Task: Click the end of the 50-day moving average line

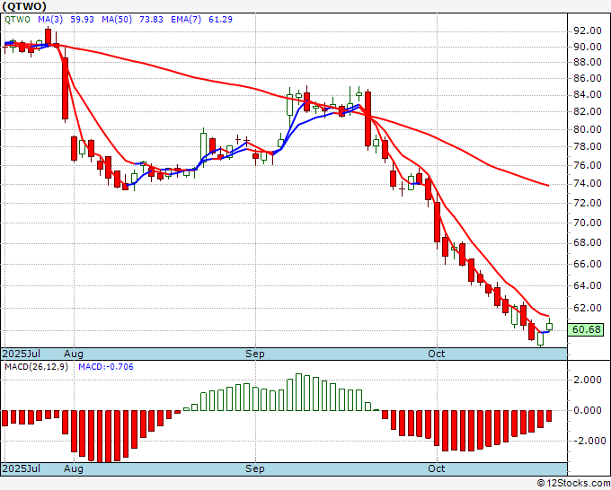Action: (x=548, y=185)
